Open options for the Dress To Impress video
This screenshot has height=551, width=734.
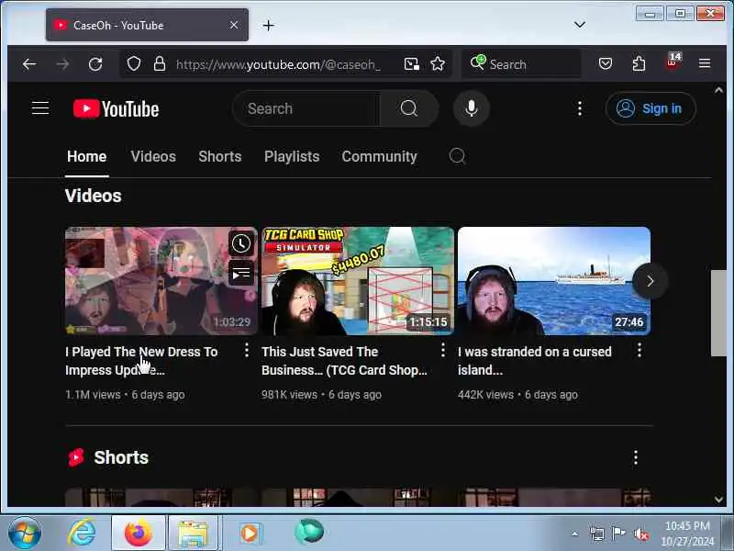click(247, 350)
